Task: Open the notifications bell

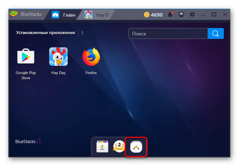Action: 170,15
